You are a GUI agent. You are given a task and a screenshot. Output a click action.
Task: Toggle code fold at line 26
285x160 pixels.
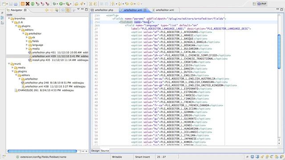tap(99, 25)
